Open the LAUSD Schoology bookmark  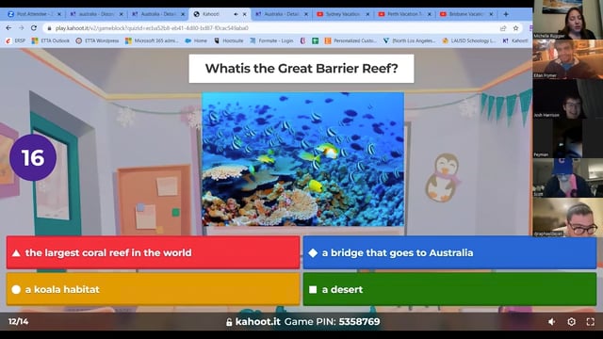pos(469,40)
